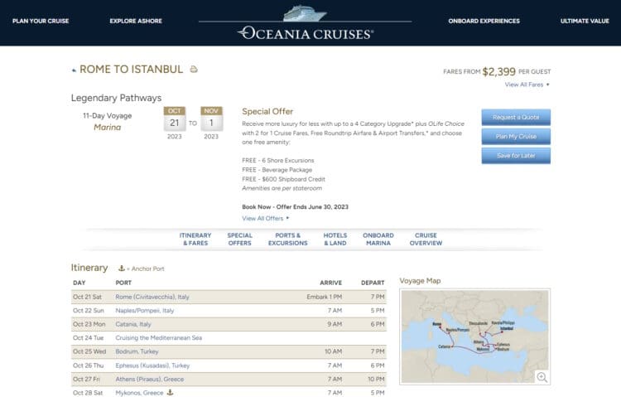Click the Save for Later button
The height and width of the screenshot is (397, 621).
pyautogui.click(x=516, y=156)
